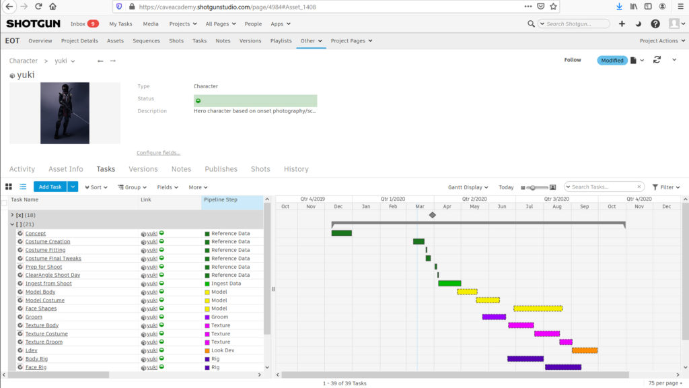This screenshot has width=689, height=388.
Task: Open the Gantt Display dropdown
Action: click(468, 187)
